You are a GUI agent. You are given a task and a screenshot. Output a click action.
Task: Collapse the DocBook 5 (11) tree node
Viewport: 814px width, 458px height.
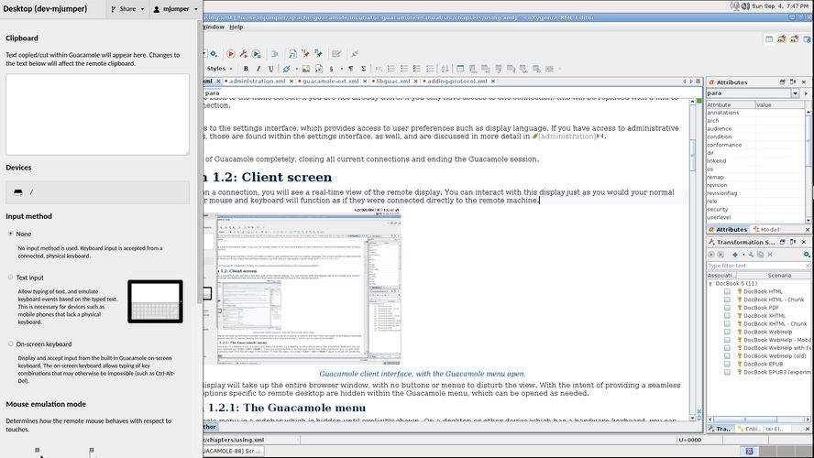[710, 284]
